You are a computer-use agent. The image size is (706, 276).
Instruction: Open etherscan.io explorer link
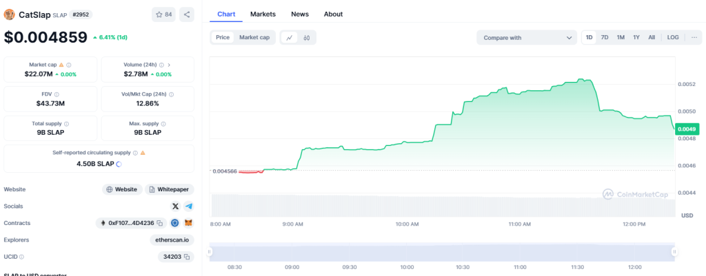[x=172, y=240]
